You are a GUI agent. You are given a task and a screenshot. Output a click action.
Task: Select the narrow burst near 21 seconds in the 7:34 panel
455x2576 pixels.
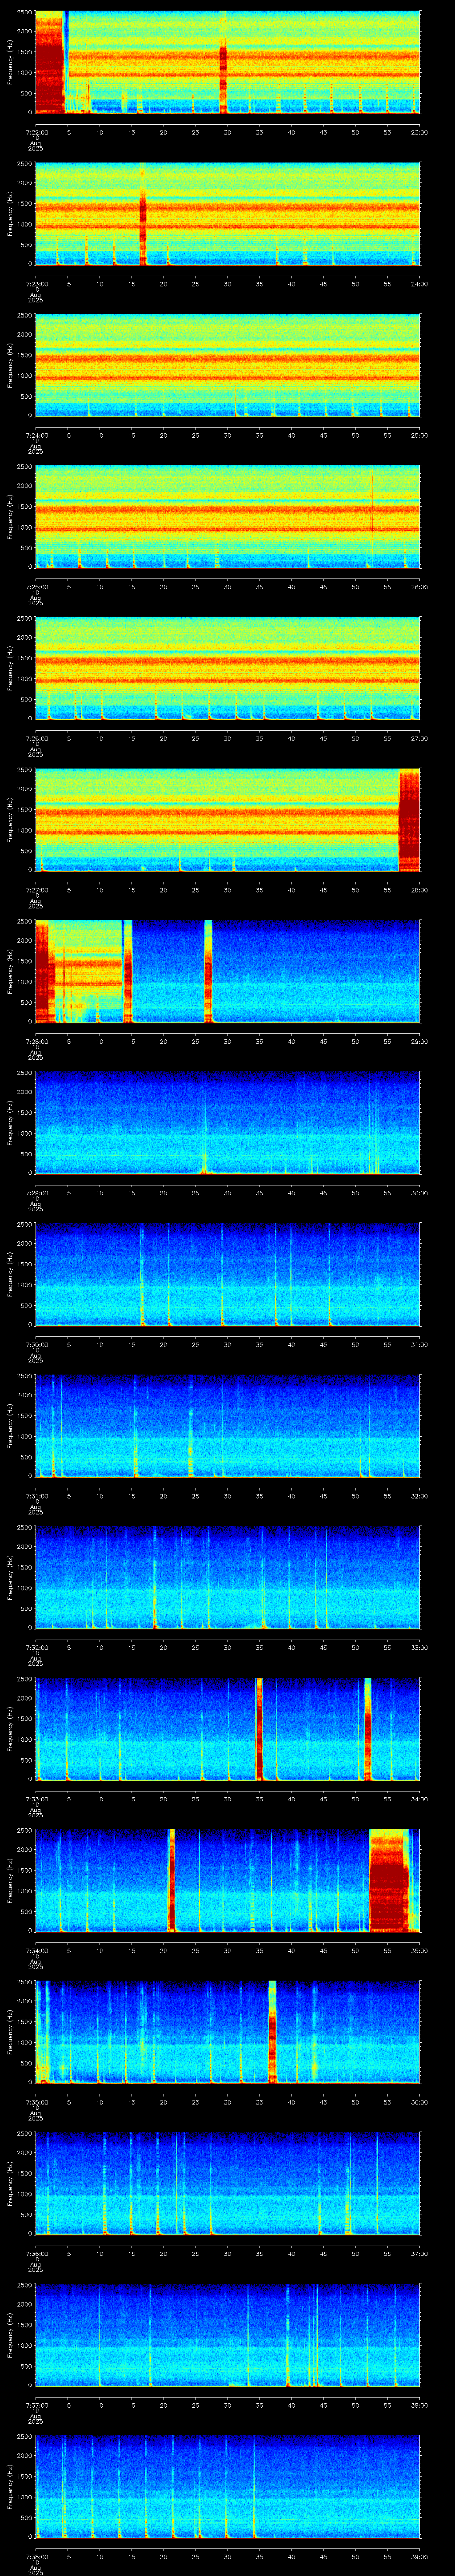pyautogui.click(x=172, y=1880)
